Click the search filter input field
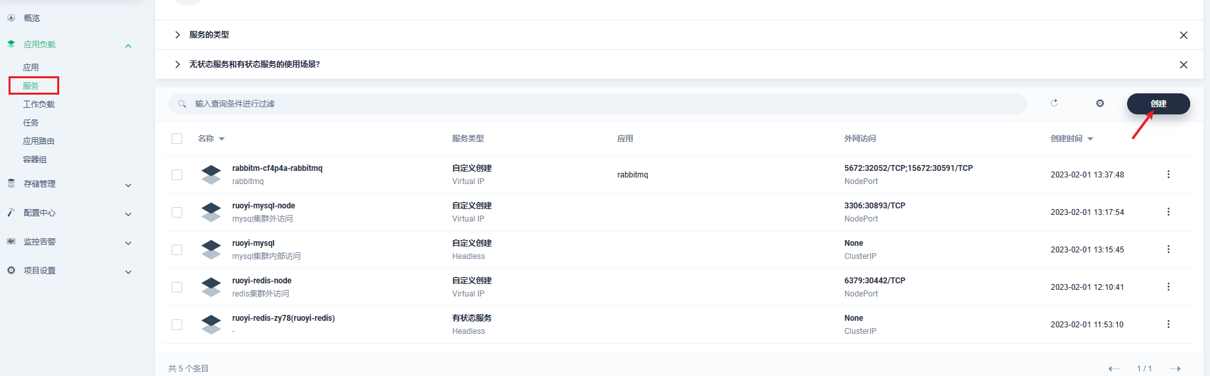Screen dimensions: 1210x376 [592, 104]
